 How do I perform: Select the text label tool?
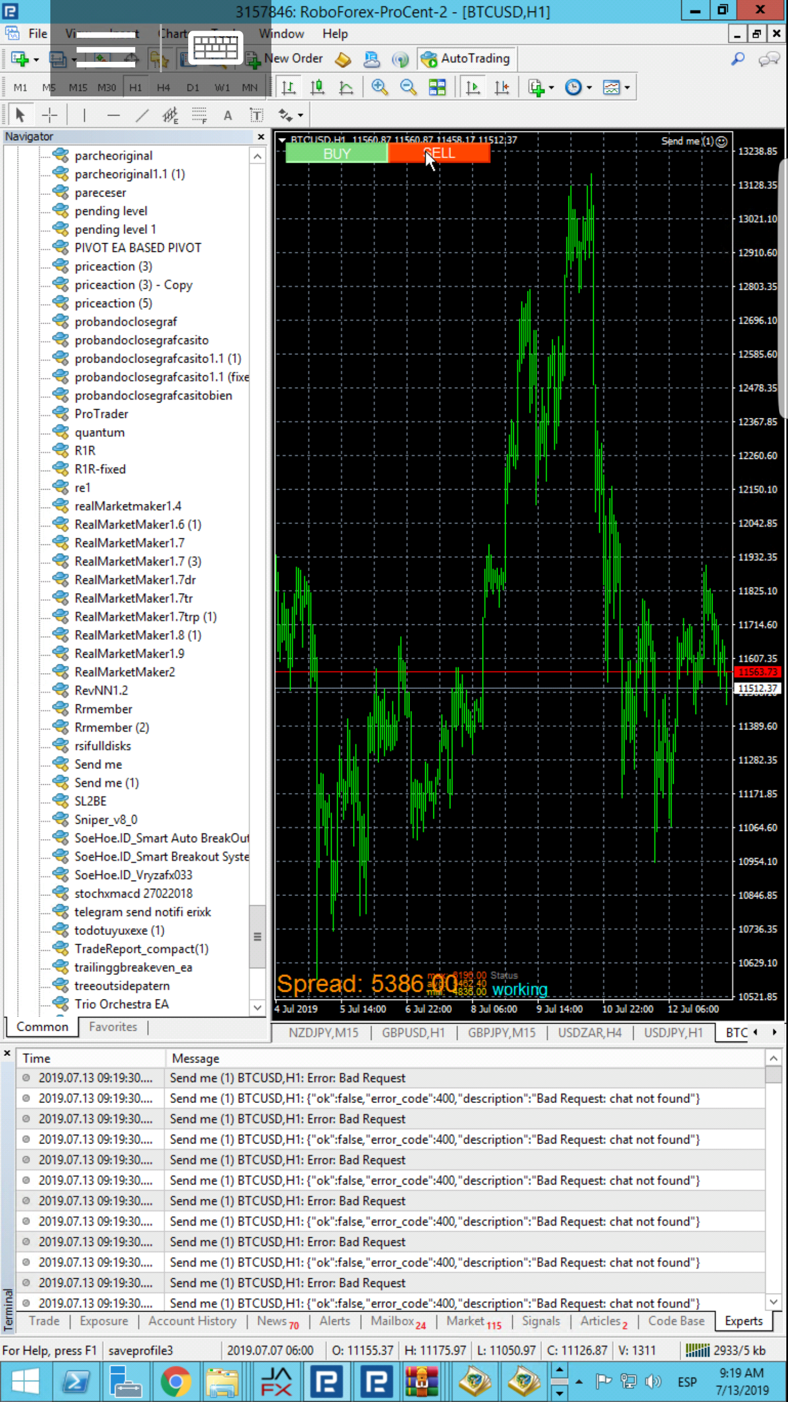pos(257,115)
